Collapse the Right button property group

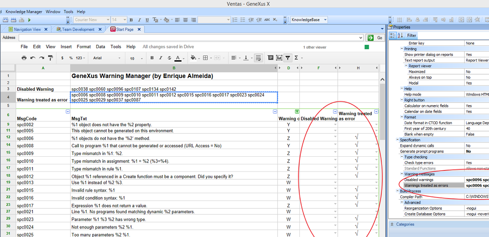tap(402, 100)
